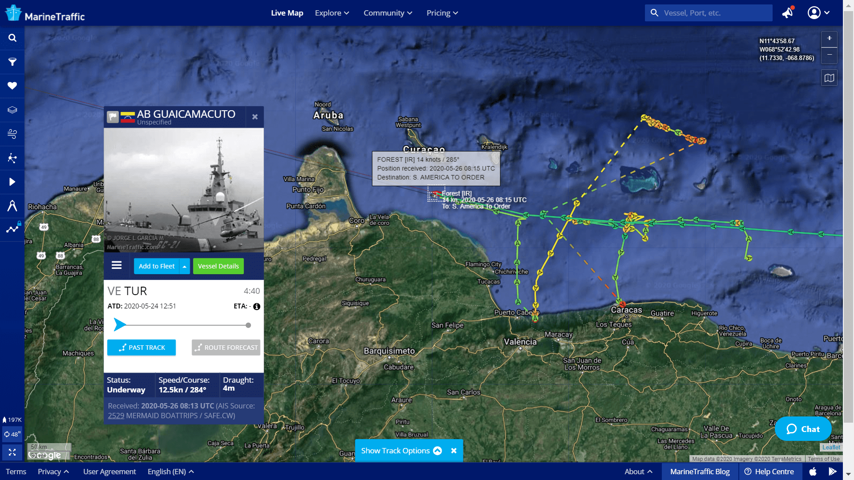Open the User Agreement link
This screenshot has height=480, width=854.
(109, 472)
